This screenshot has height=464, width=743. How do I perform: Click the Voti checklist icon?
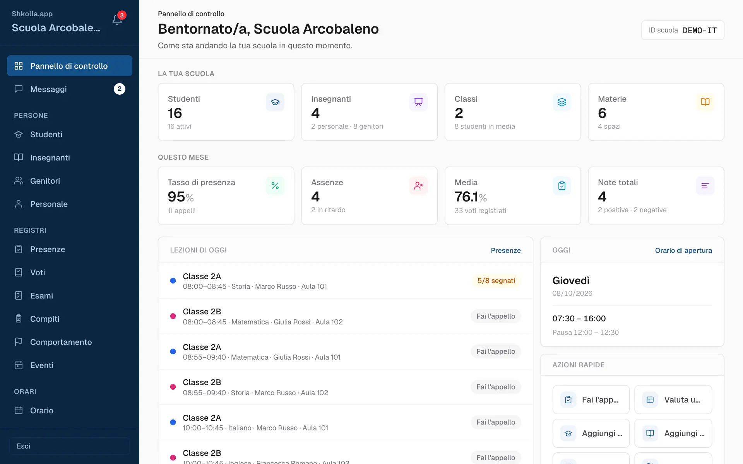19,272
